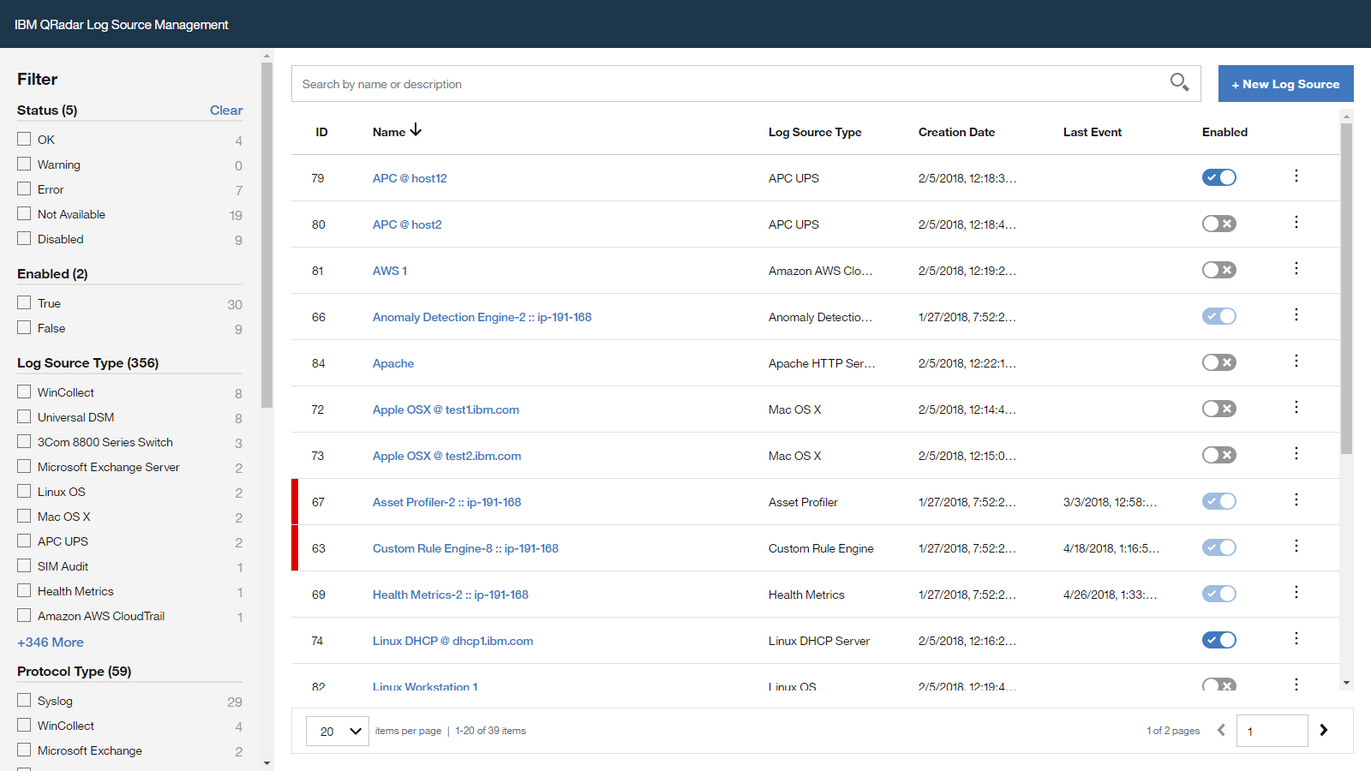Go to previous page arrow
The width and height of the screenshot is (1371, 771).
[1221, 730]
